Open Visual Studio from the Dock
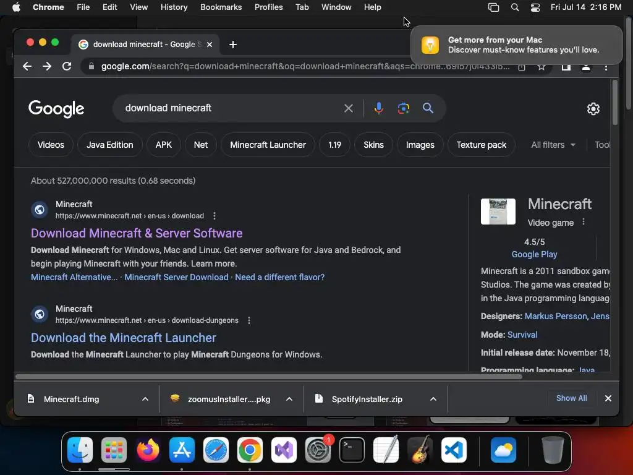Viewport: 633px width, 475px height. (x=284, y=450)
